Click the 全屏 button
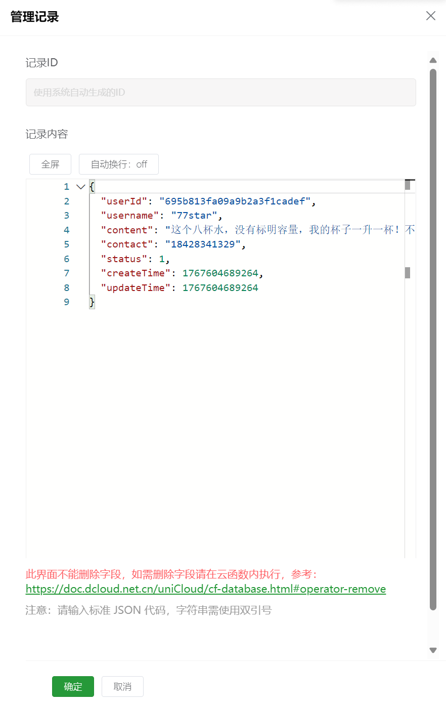Viewport: 446px width, 705px height. (50, 164)
